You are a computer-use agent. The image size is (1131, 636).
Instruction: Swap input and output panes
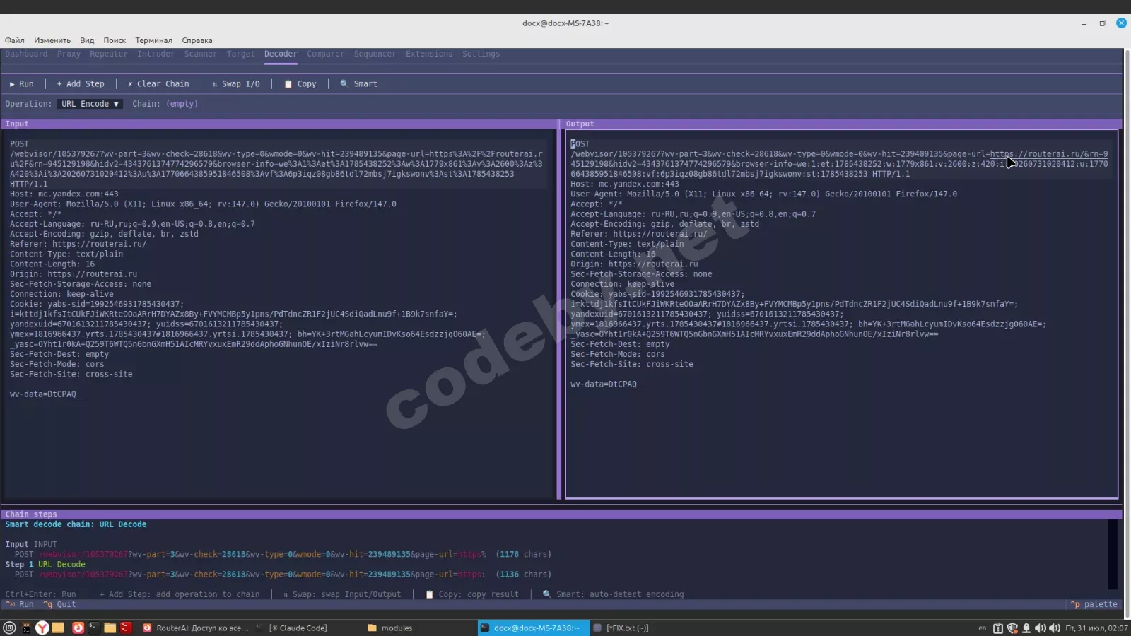click(x=236, y=83)
